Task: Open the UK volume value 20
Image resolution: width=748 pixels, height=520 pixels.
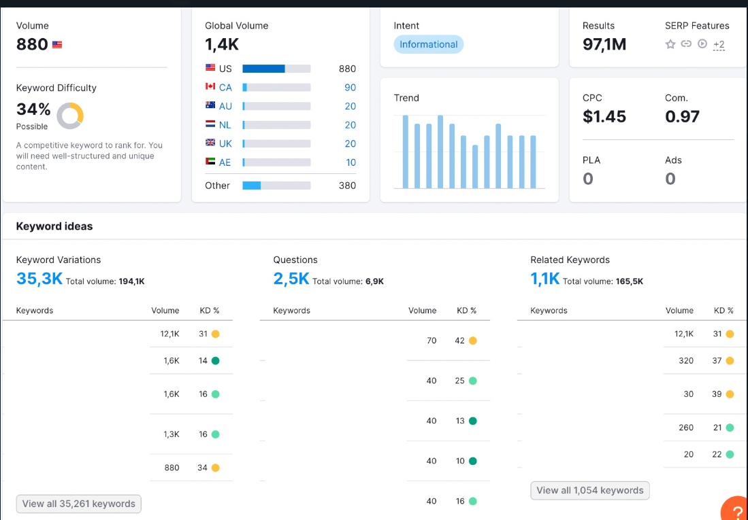Action: [350, 143]
